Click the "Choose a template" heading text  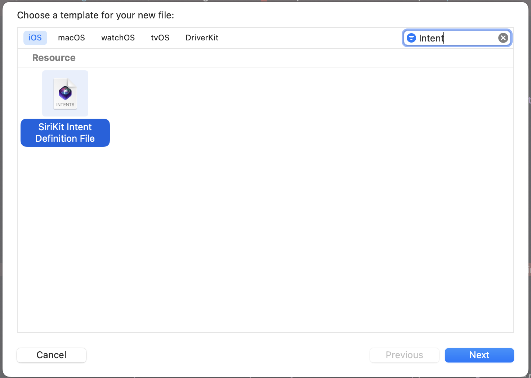point(95,15)
